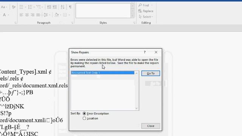
Task: Click the 'ord/_rels/document.xml.rels' line
Action: (34, 86)
